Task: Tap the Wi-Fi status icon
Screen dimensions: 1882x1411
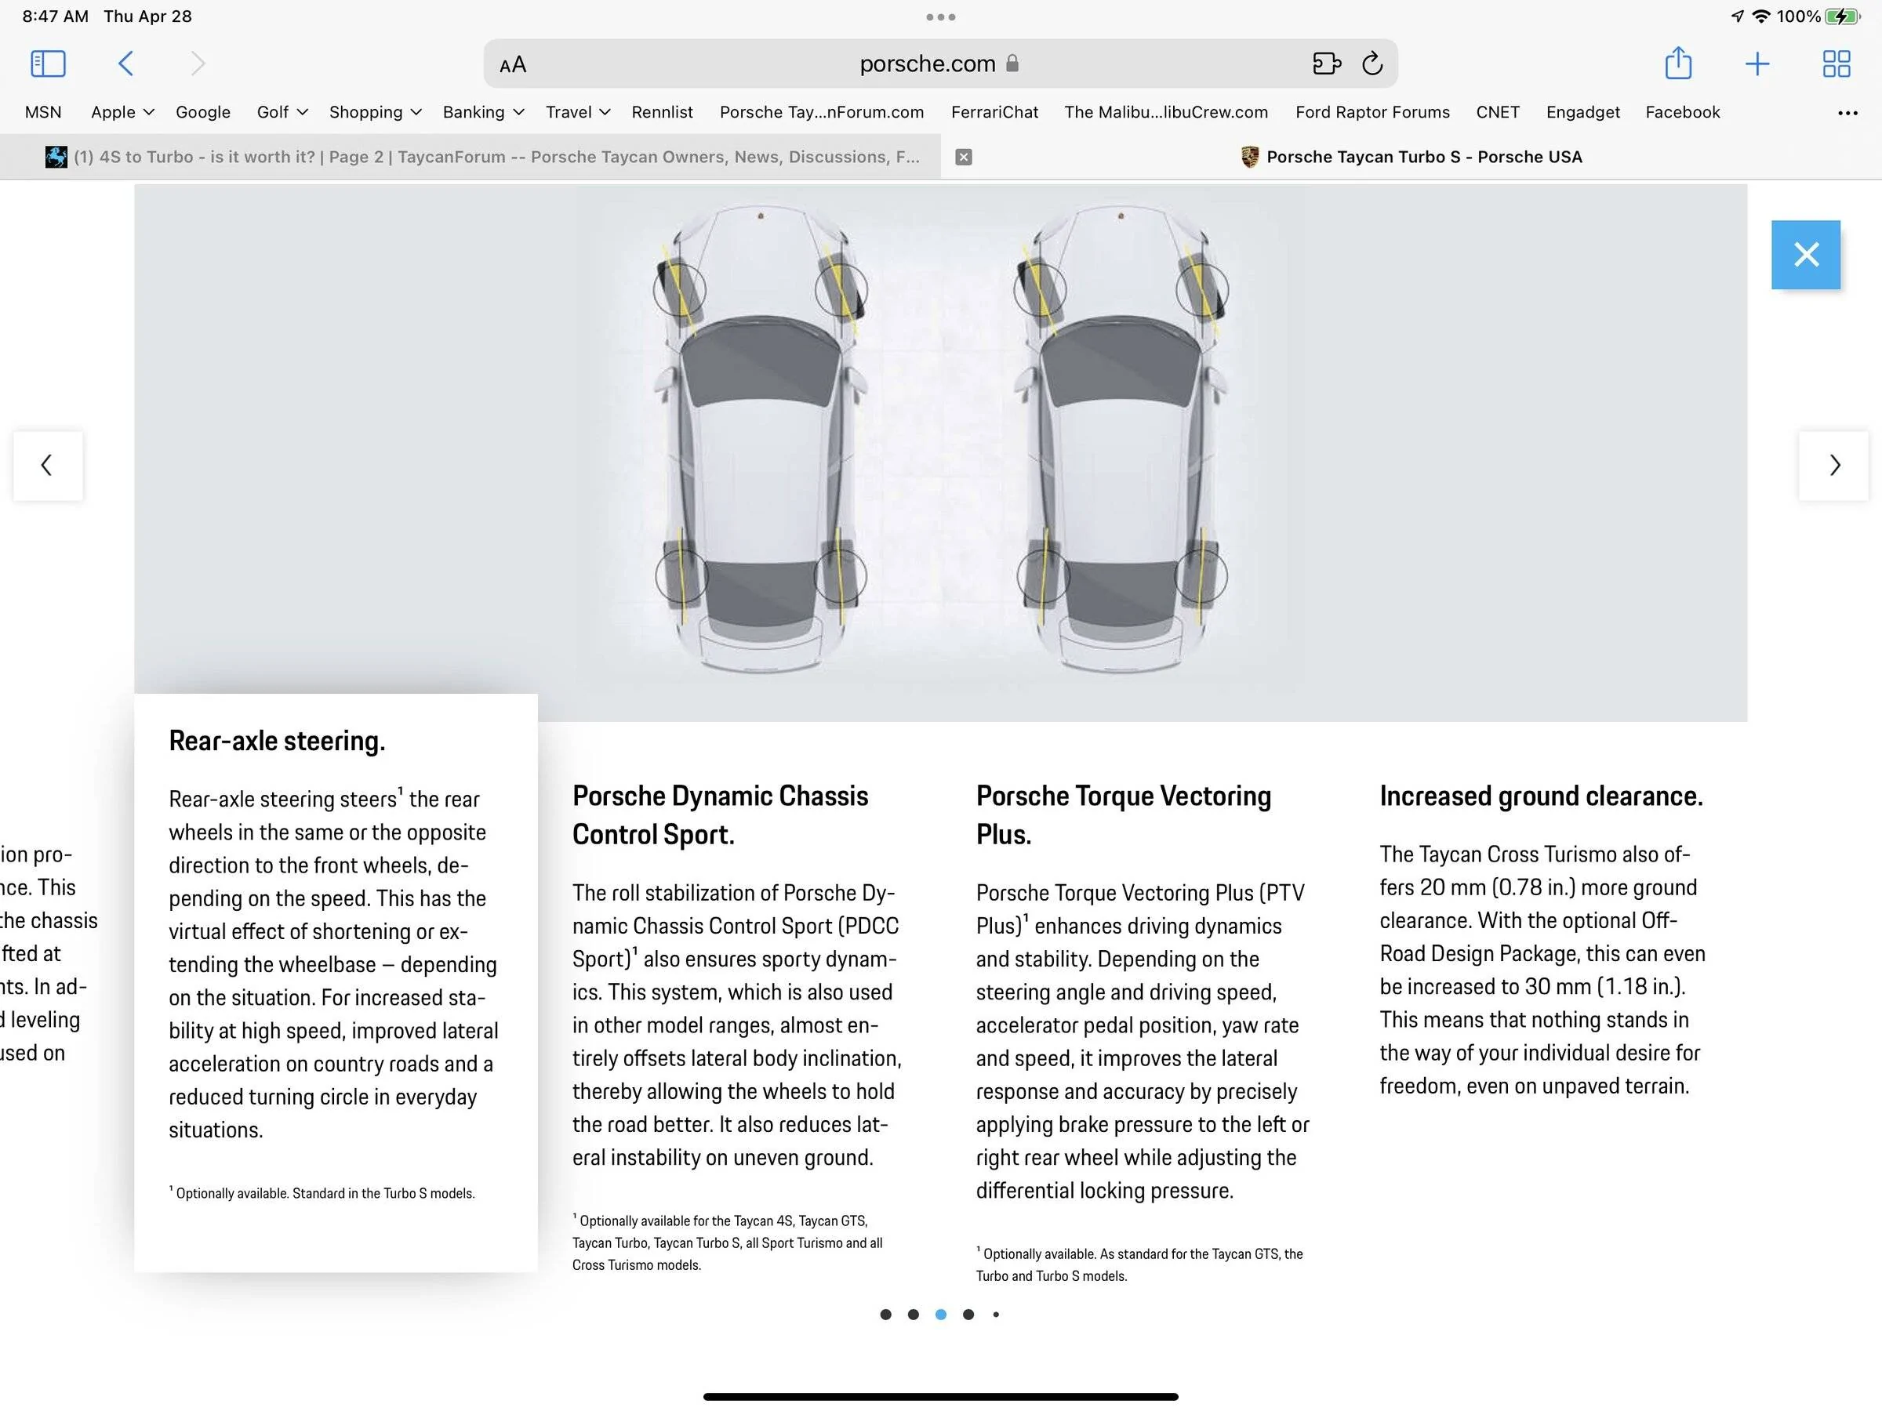Action: click(1761, 16)
